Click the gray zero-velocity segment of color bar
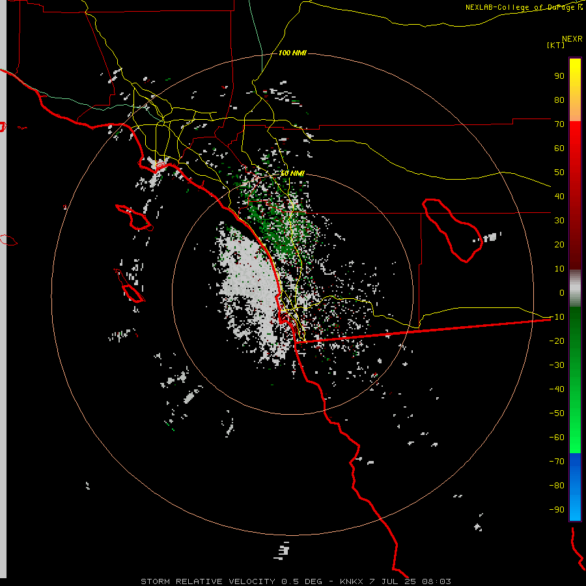 575,288
